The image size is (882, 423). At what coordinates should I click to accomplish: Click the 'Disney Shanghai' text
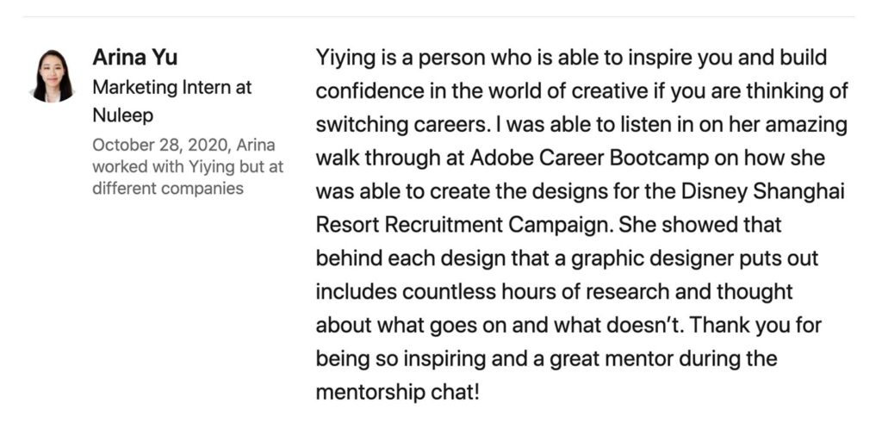763,192
